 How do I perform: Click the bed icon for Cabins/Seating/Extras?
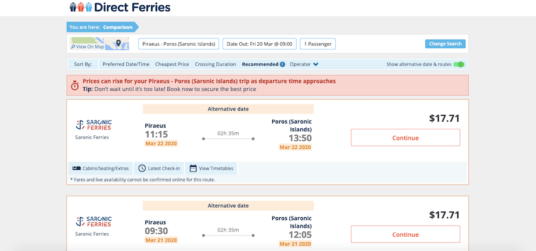coord(76,169)
